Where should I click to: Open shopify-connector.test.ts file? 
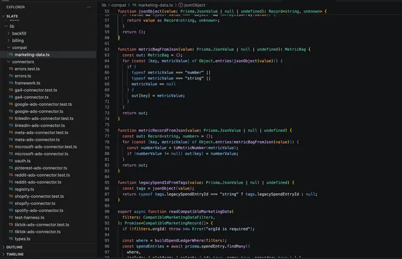pos(39,196)
